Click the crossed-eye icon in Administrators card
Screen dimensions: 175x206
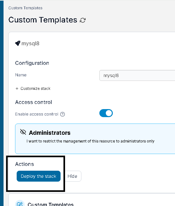23,132
